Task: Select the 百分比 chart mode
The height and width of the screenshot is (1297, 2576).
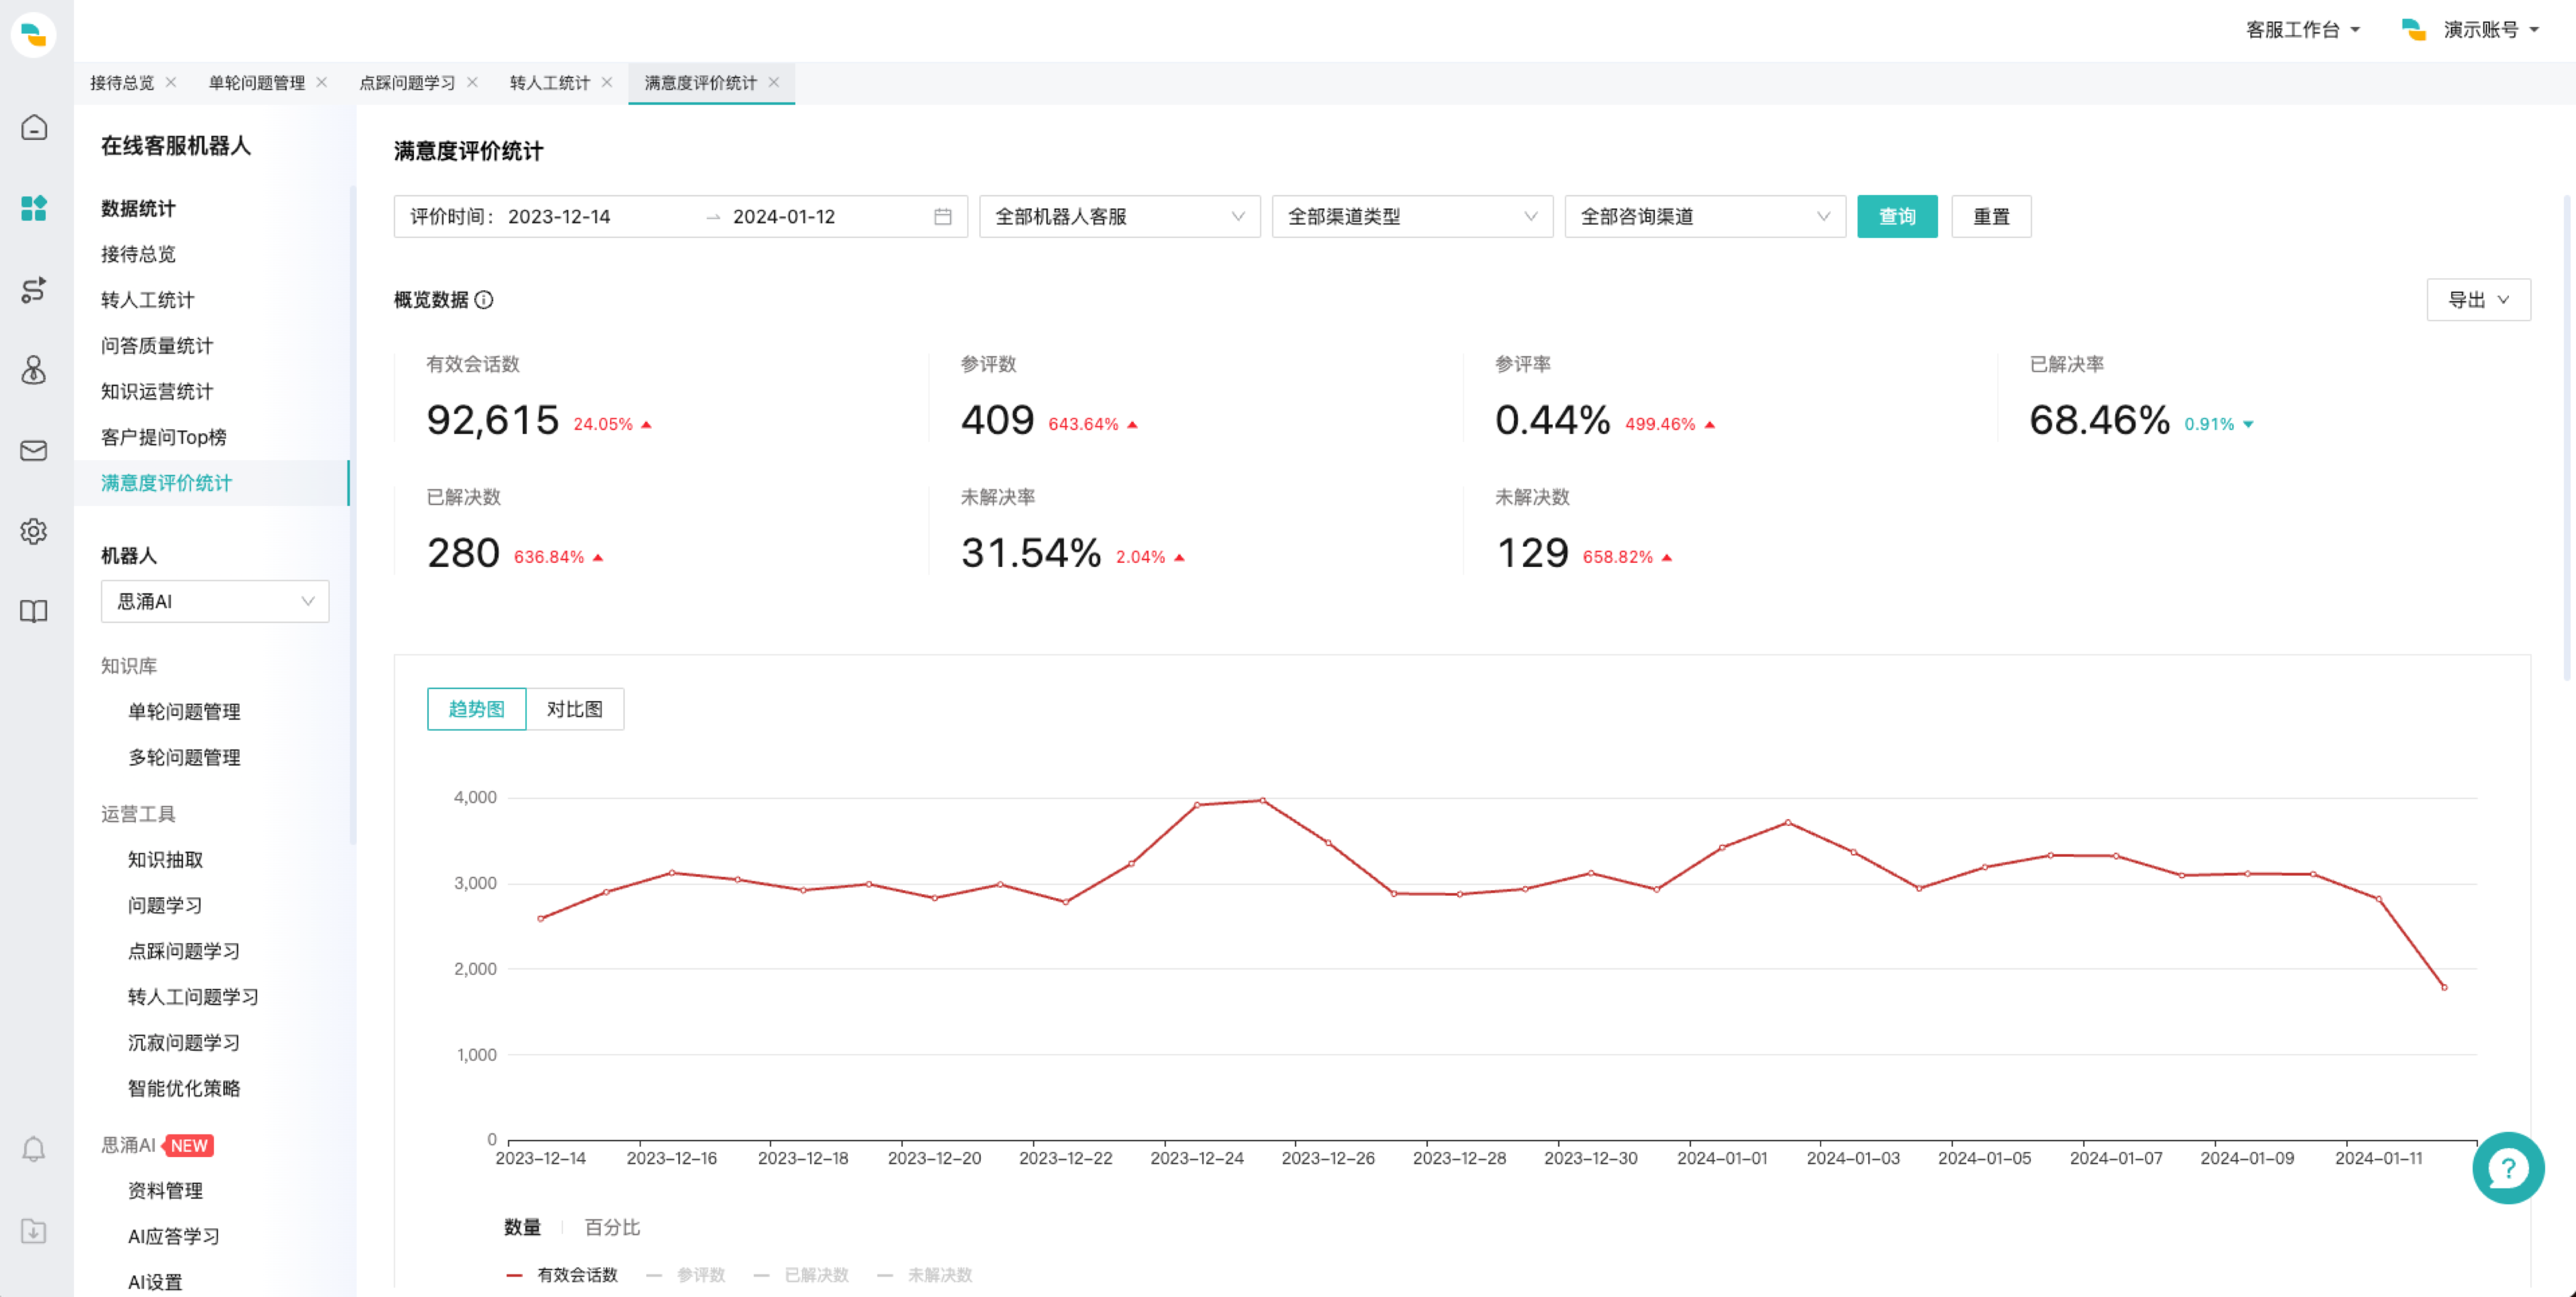Action: click(612, 1227)
